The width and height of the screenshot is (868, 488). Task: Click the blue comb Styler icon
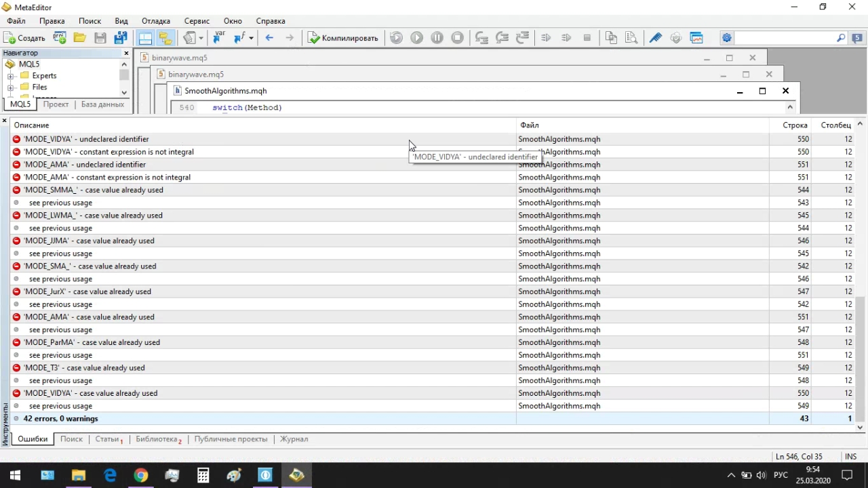pos(656,38)
